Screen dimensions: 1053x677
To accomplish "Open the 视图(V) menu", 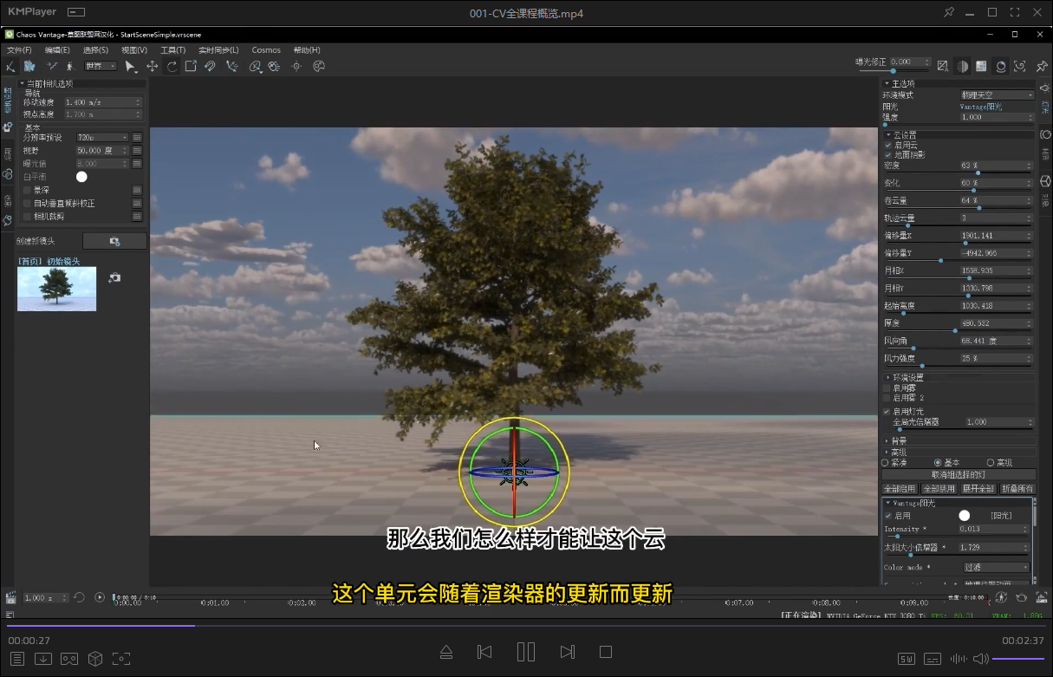I will click(134, 50).
